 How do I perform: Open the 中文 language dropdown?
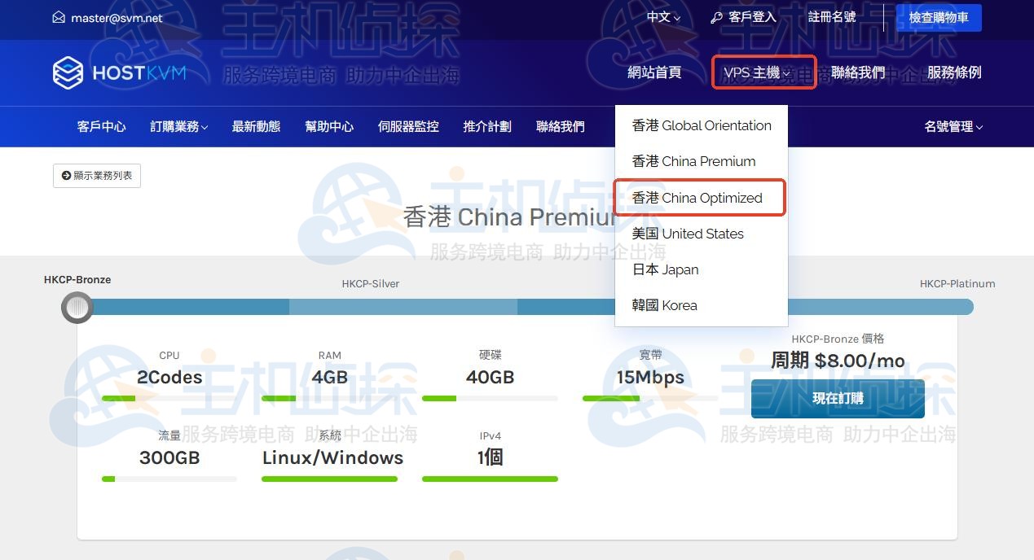(661, 16)
